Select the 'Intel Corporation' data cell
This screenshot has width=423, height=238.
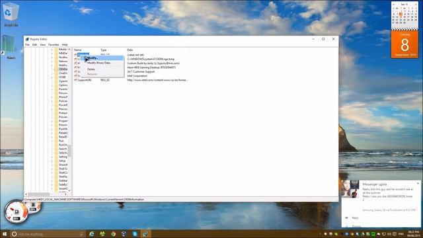pos(137,76)
